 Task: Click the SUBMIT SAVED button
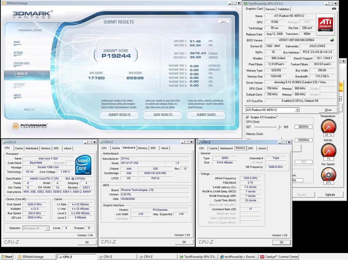pyautogui.click(x=206, y=115)
